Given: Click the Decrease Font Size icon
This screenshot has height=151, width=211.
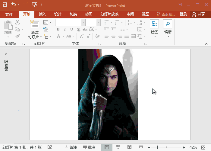Looking at the screenshot, I should [x=88, y=36].
